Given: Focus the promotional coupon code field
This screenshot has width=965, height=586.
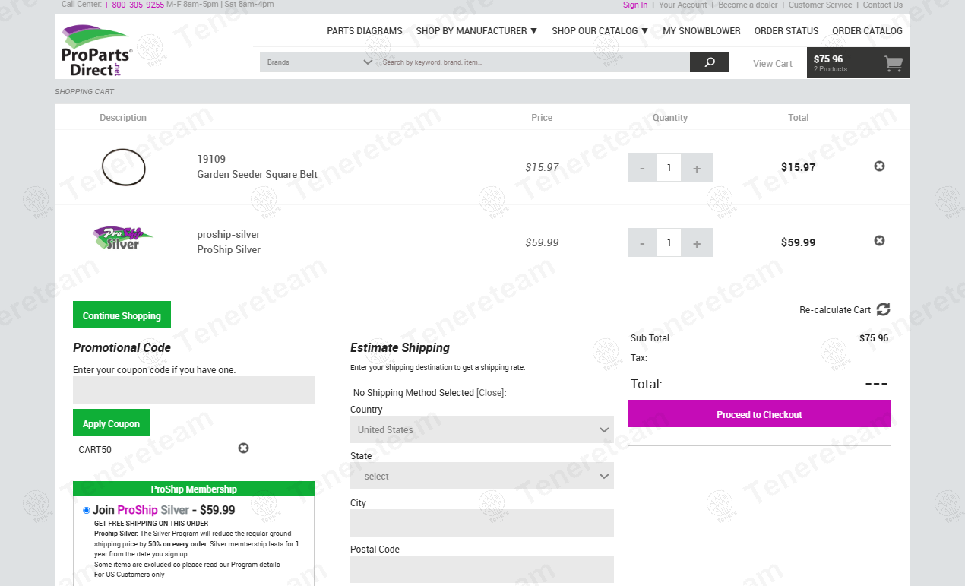Looking at the screenshot, I should click(x=193, y=390).
